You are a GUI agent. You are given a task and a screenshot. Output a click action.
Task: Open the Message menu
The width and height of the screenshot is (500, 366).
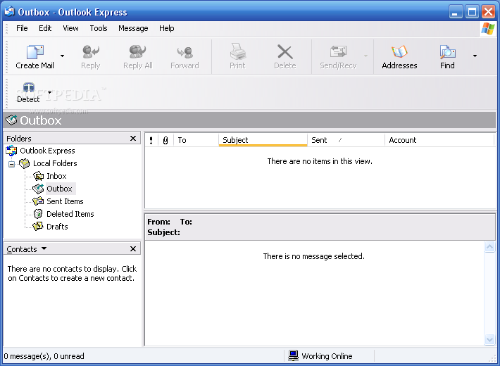point(133,28)
